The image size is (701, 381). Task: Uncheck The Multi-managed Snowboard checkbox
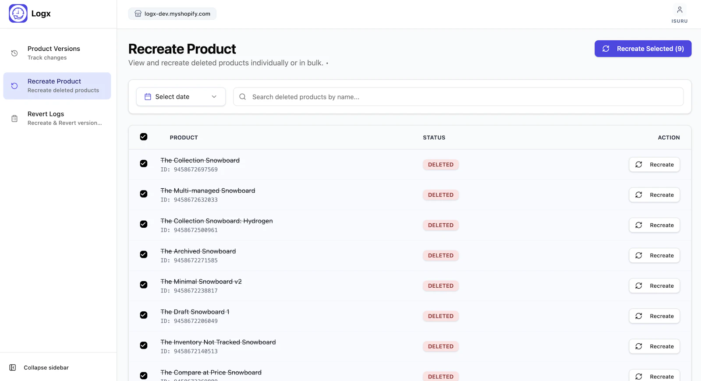pyautogui.click(x=144, y=194)
